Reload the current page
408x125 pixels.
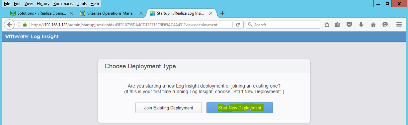coord(238,25)
